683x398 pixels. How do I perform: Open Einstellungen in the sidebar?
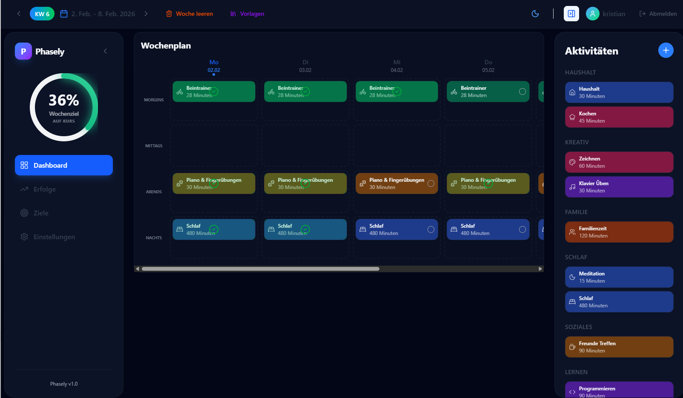[54, 237]
